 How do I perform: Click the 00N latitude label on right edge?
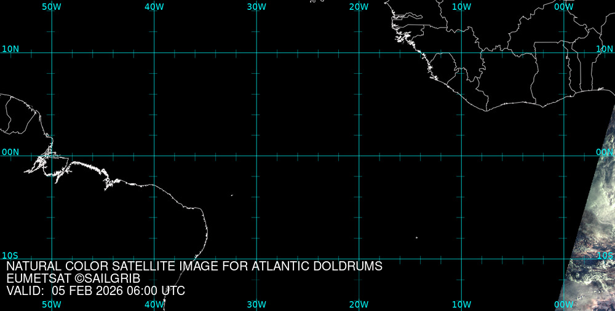point(605,152)
